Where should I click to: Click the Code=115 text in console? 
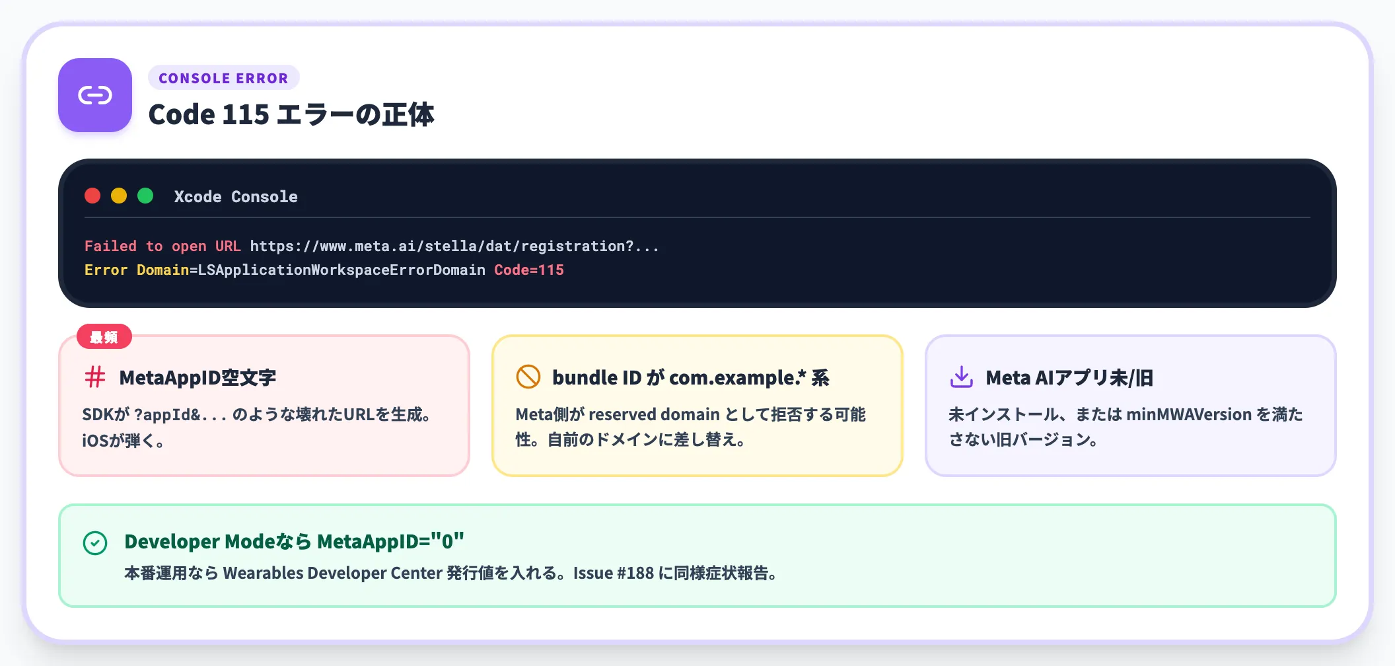(529, 270)
